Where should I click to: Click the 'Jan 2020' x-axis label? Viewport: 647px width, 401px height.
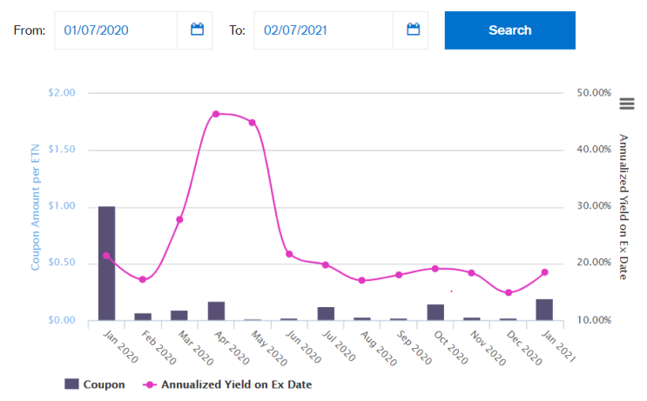[x=120, y=346]
